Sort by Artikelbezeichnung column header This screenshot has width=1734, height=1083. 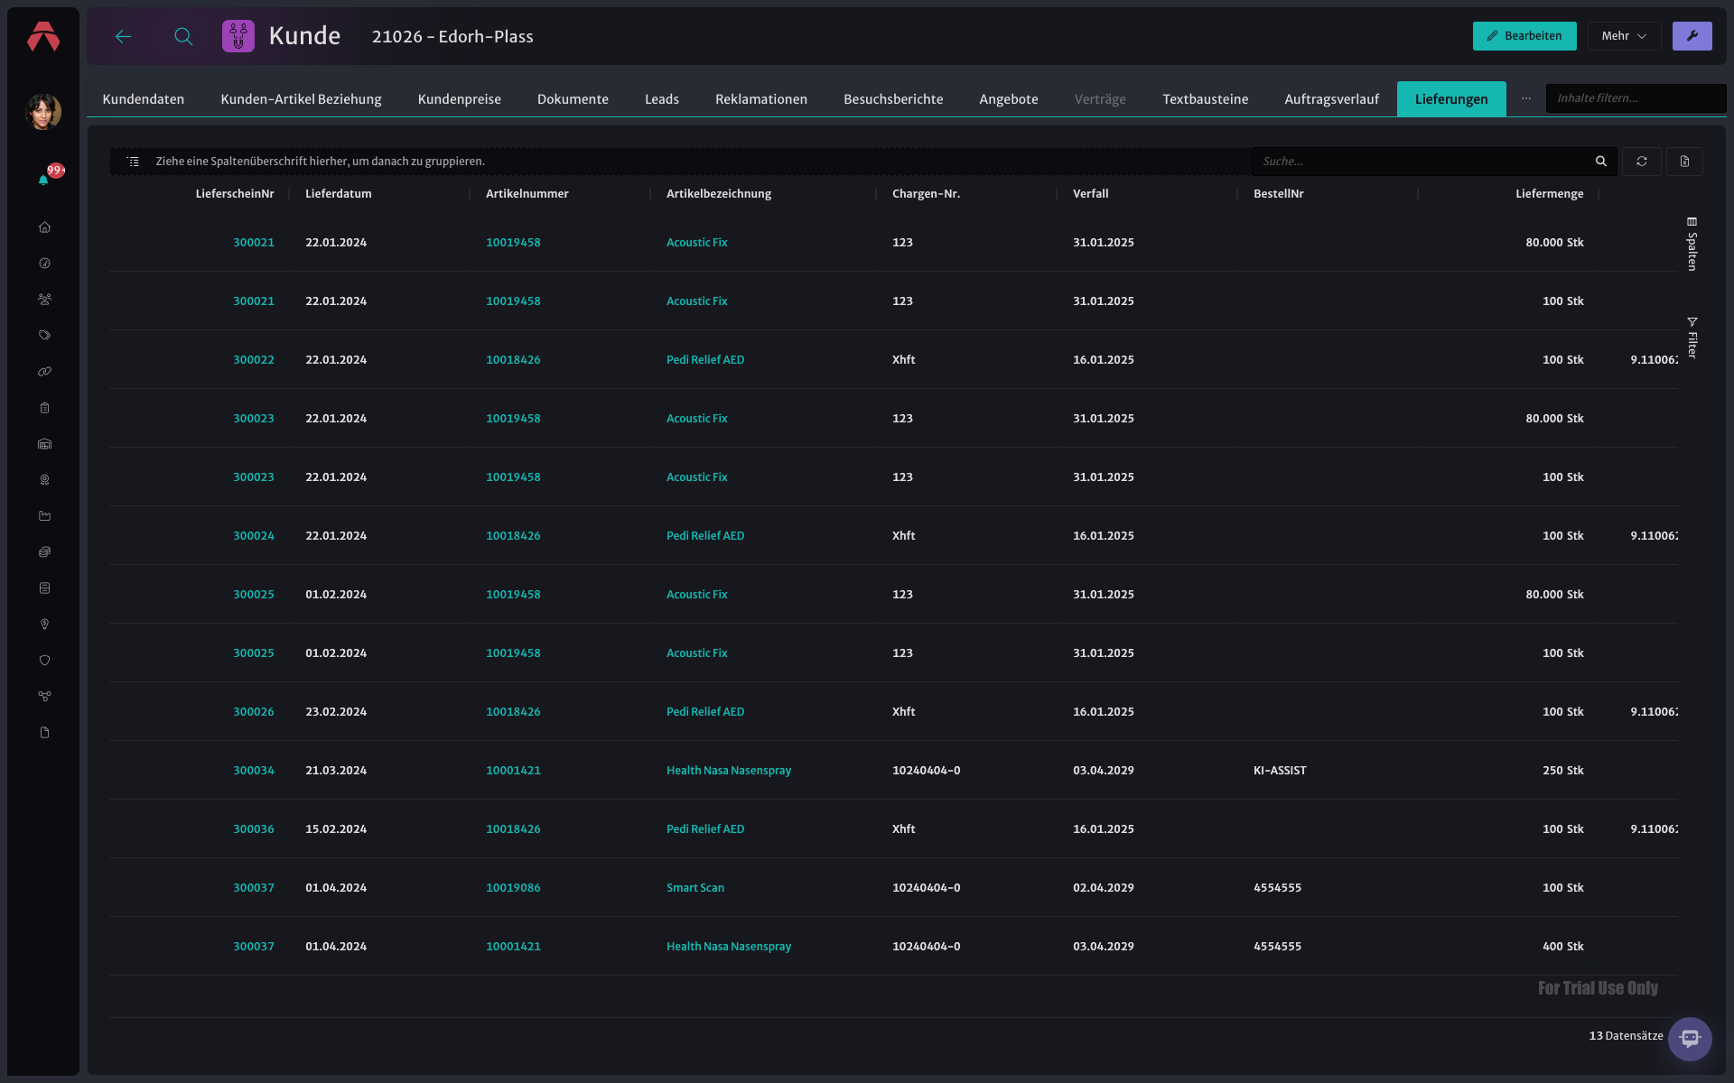point(718,194)
